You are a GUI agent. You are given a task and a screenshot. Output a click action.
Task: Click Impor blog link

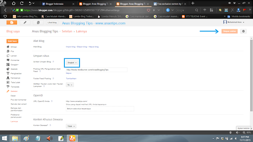point(70,47)
